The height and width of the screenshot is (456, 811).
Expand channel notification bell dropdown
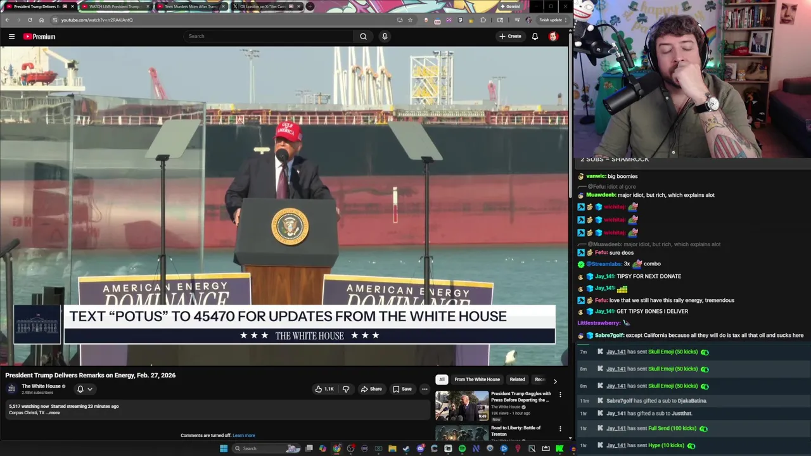pos(84,389)
